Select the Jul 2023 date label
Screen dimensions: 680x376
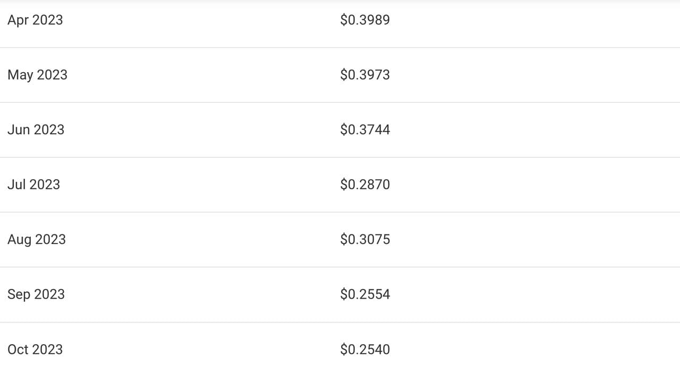(33, 185)
